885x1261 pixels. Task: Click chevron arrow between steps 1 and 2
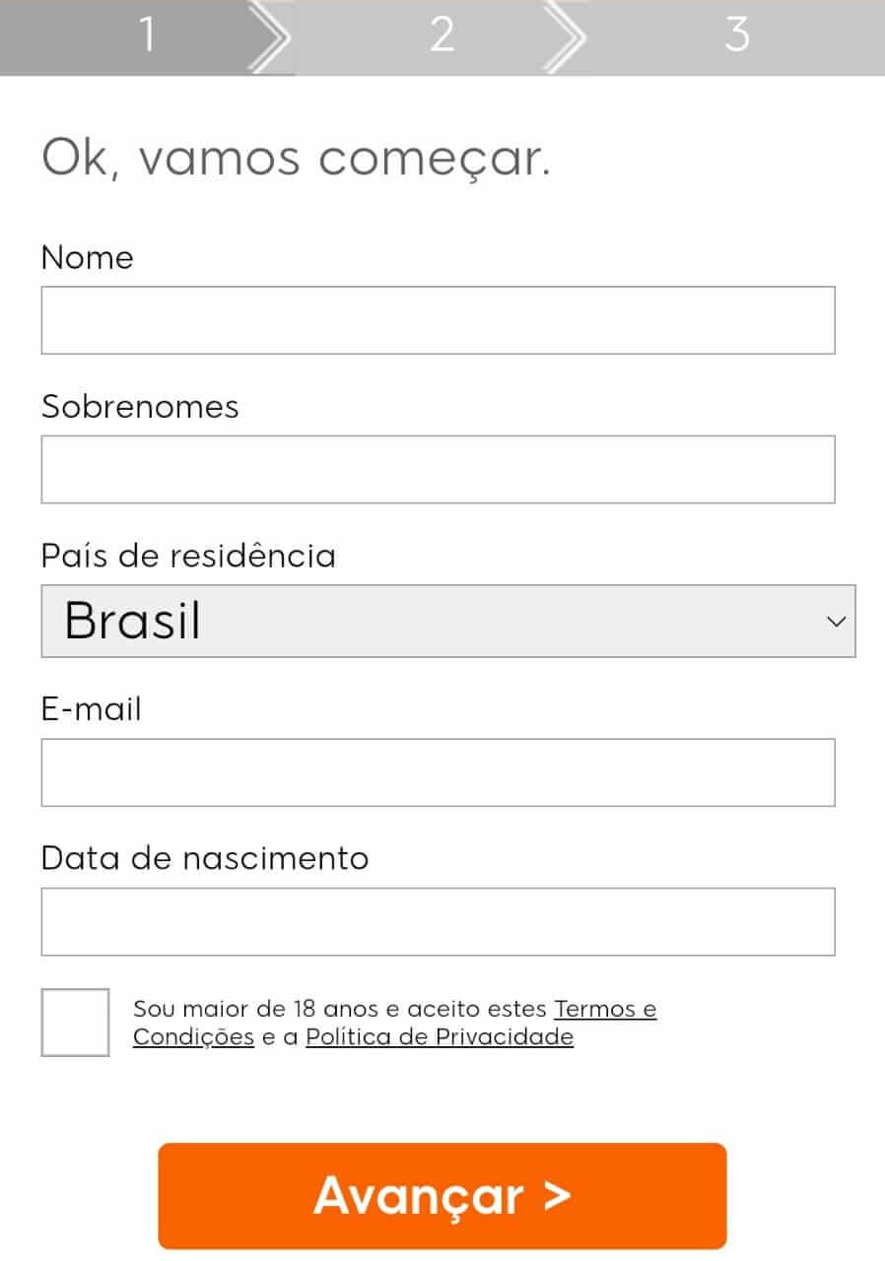tap(269, 36)
